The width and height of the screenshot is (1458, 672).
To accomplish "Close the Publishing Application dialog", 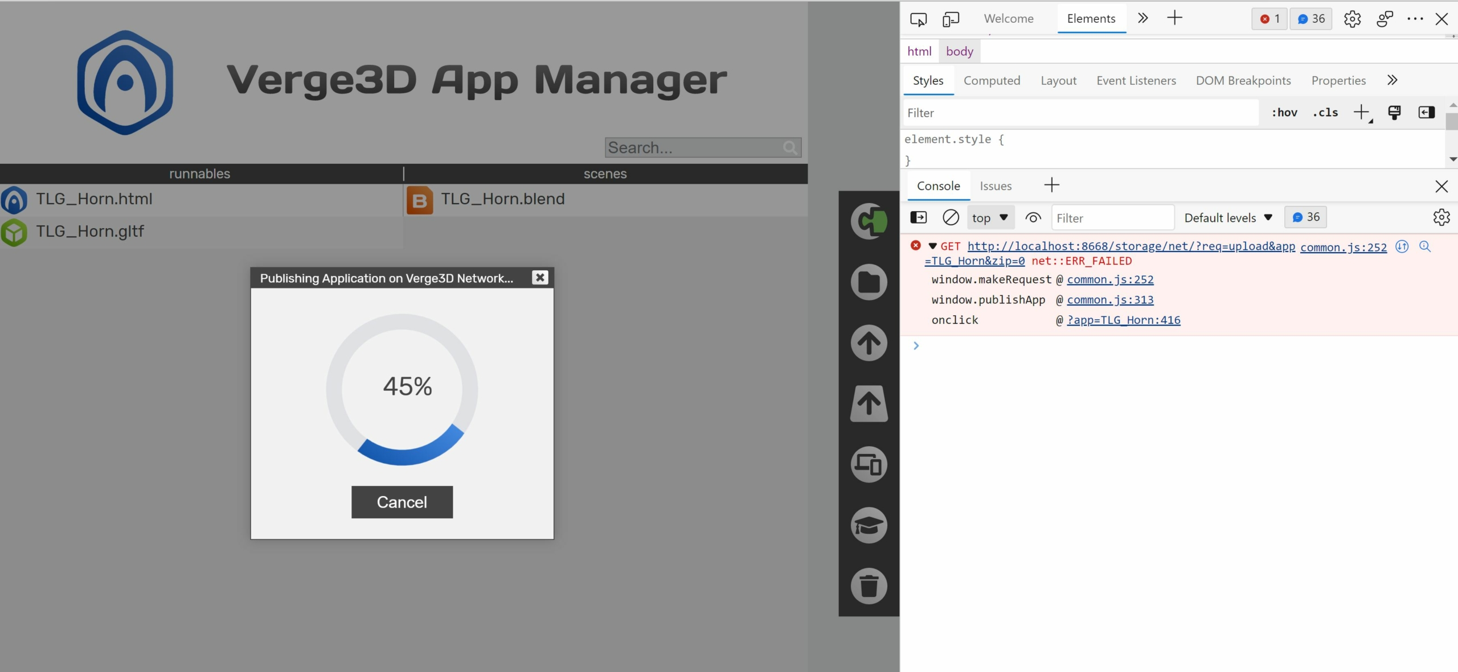I will (x=540, y=277).
